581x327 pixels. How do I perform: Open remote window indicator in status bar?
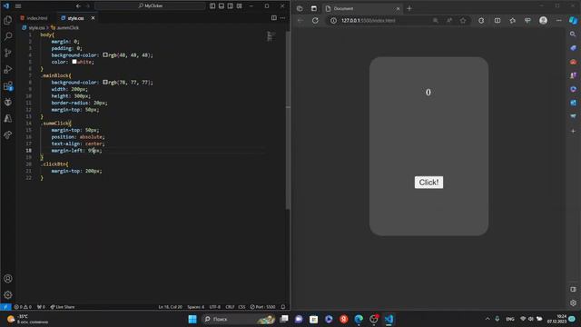pyautogui.click(x=5, y=307)
